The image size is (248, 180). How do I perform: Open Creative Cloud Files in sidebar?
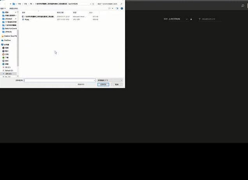(9, 36)
